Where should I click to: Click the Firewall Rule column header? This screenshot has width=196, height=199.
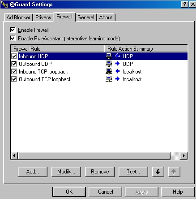point(57,49)
